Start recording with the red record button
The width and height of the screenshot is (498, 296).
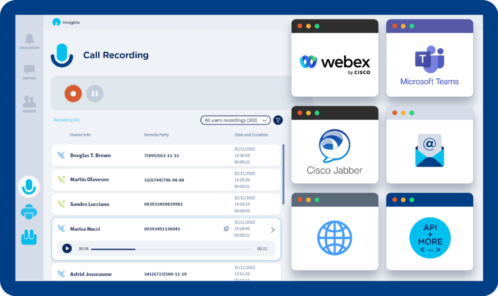(73, 93)
